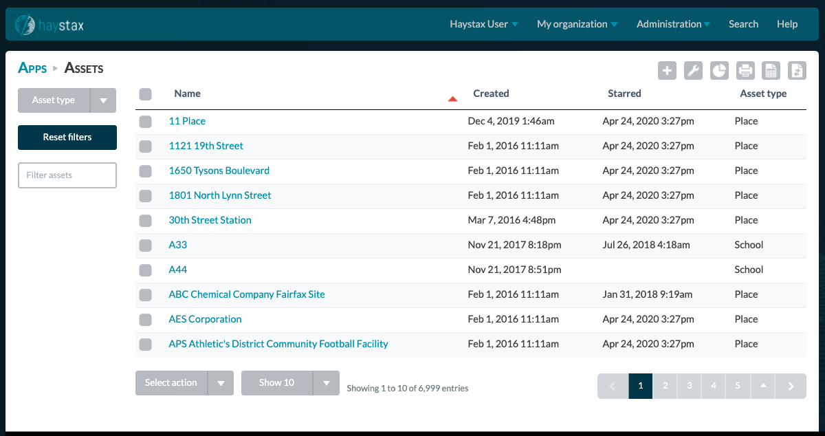Click the Filter assets input field
The height and width of the screenshot is (436, 825).
[x=67, y=175]
